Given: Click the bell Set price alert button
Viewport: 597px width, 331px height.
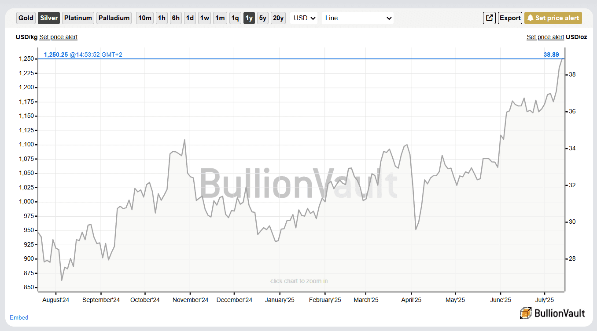Looking at the screenshot, I should tap(553, 18).
